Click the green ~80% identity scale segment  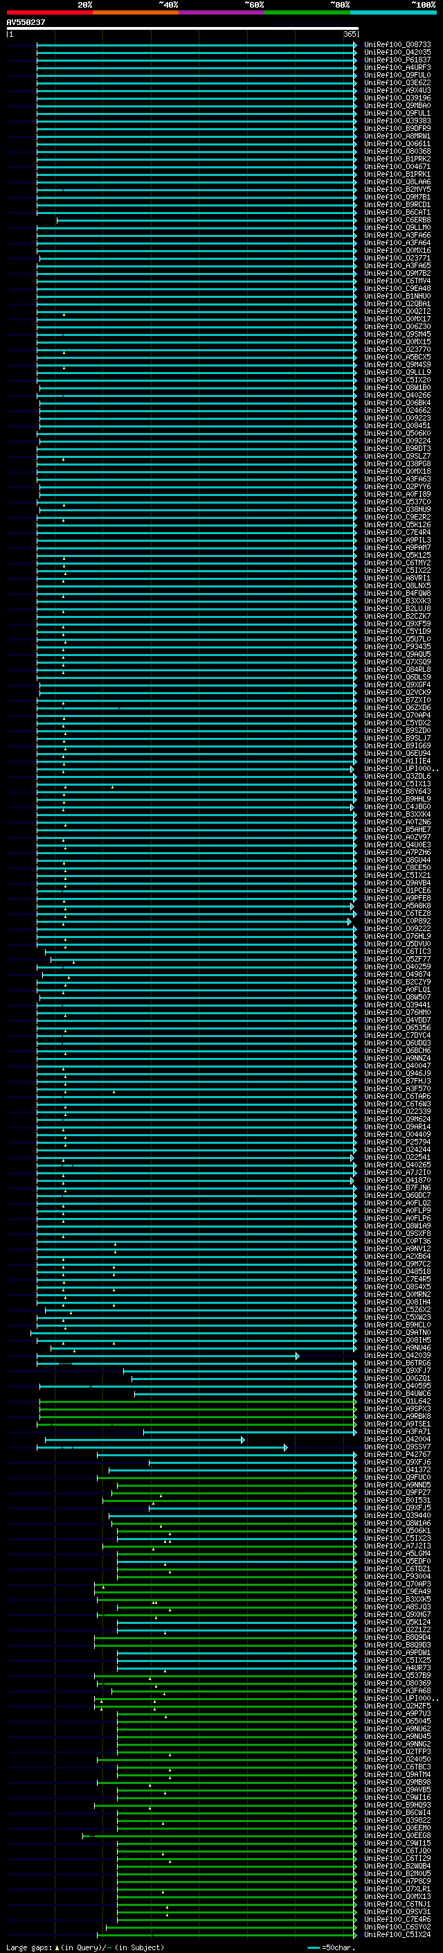(x=307, y=12)
